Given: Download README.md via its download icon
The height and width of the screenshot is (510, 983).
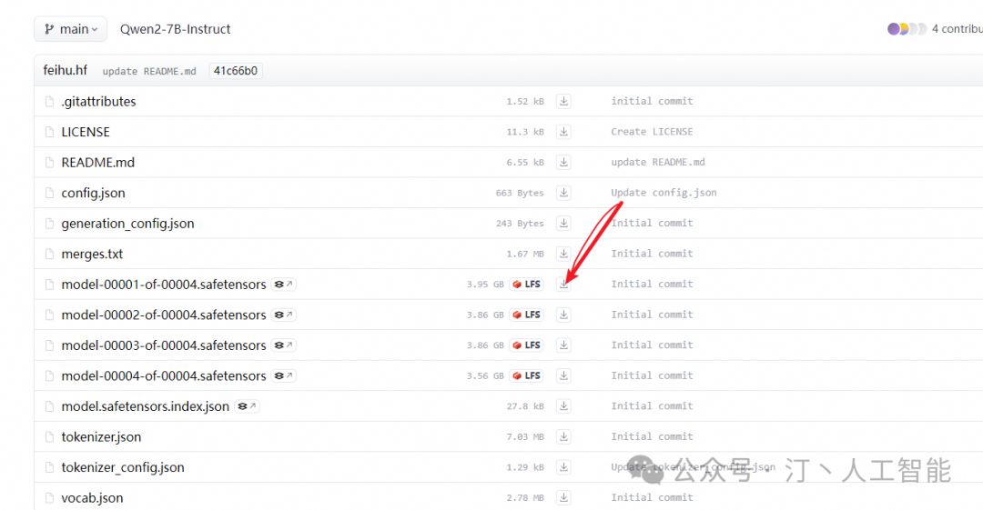Looking at the screenshot, I should (563, 162).
